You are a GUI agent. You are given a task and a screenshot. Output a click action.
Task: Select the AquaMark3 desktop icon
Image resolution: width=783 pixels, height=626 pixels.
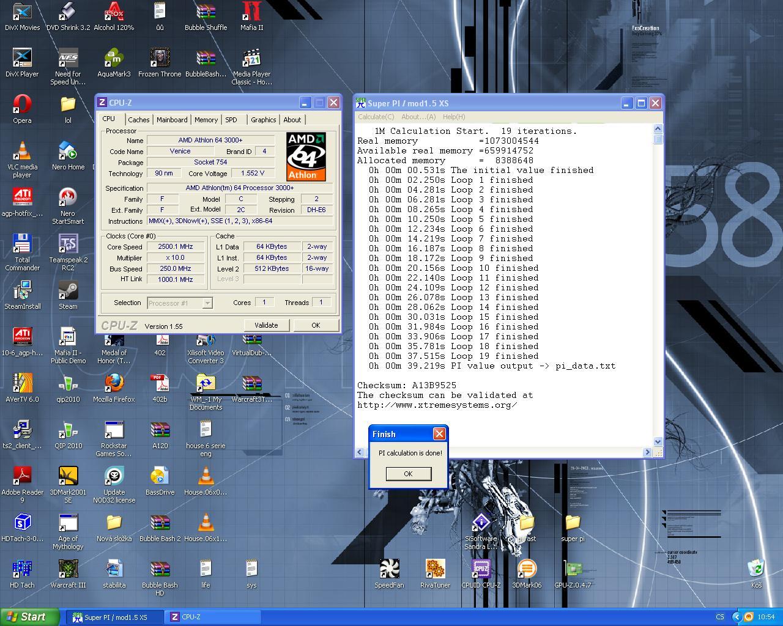tap(114, 63)
